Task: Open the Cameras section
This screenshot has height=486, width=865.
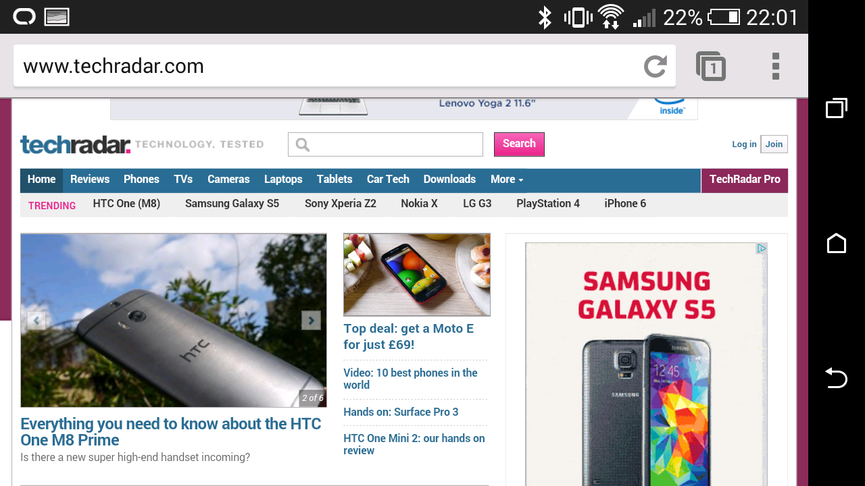Action: point(228,180)
